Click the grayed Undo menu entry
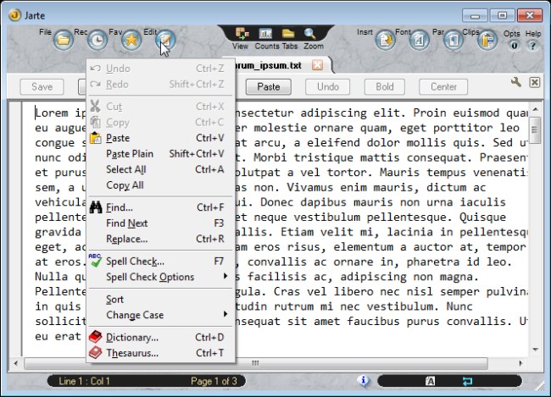 [x=160, y=69]
